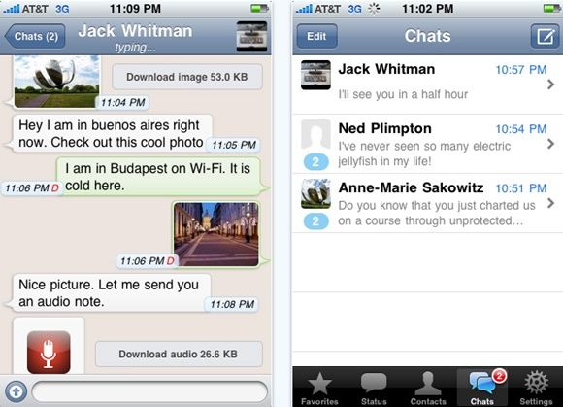
Task: Open the Settings gear tab
Action: coord(536,389)
